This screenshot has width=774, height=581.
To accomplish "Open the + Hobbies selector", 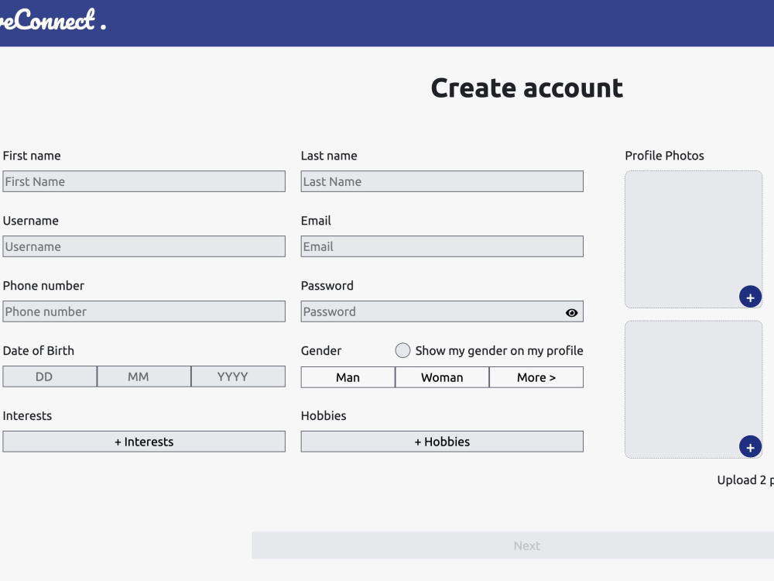I will [442, 442].
